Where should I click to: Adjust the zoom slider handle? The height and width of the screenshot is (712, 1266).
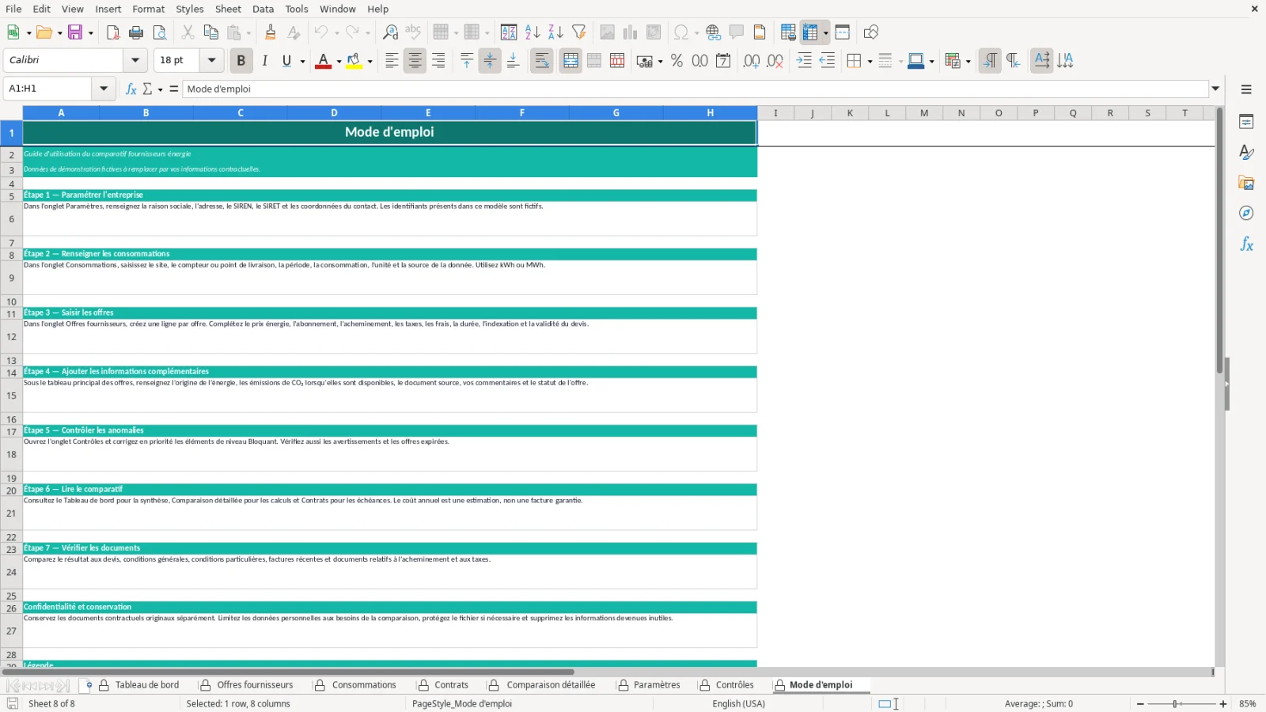(x=1176, y=704)
